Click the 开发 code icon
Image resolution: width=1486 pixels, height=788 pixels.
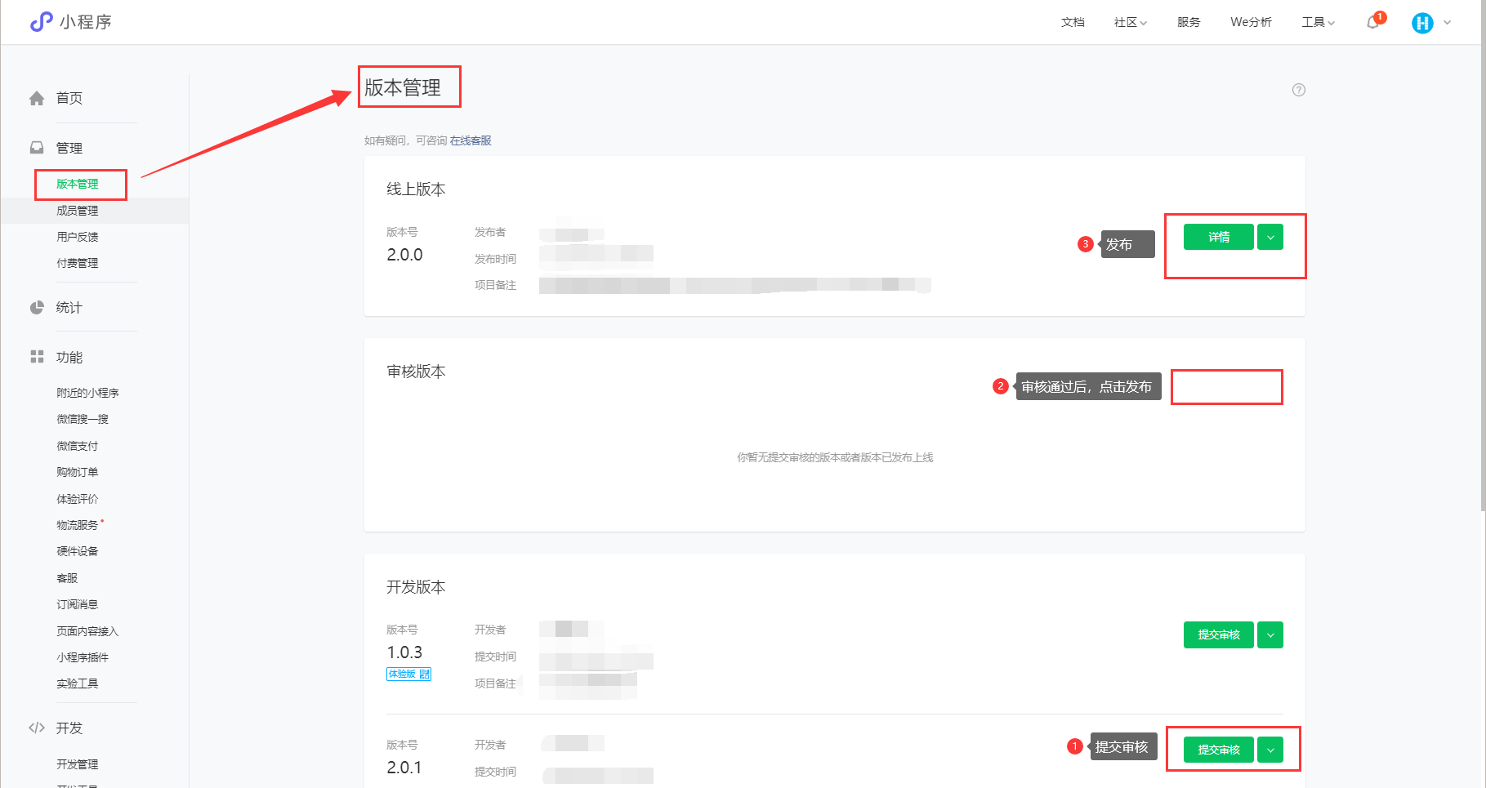pyautogui.click(x=37, y=728)
